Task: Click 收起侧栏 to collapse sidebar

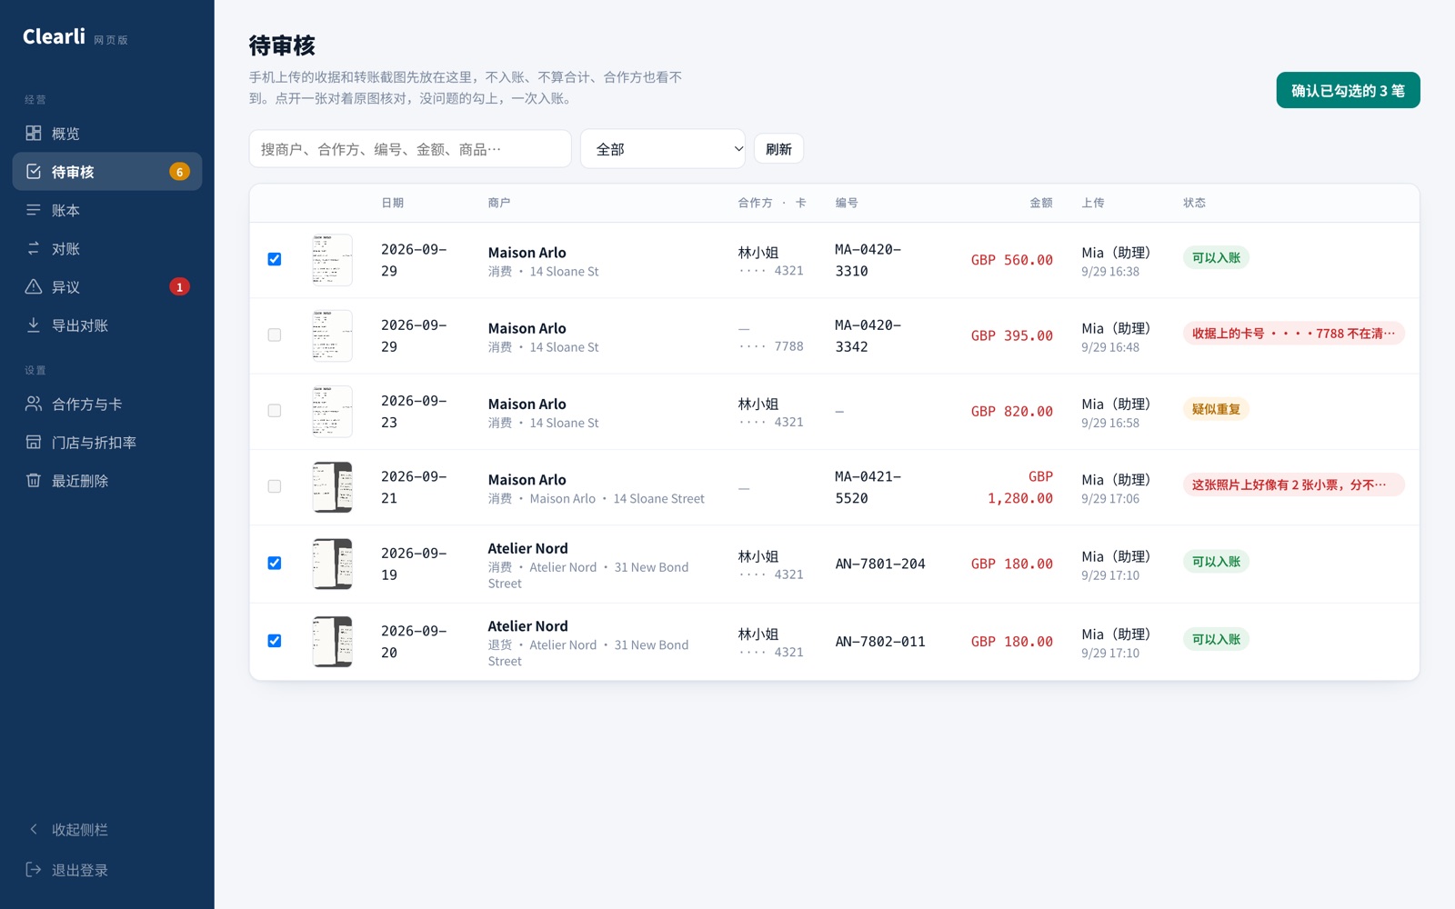Action: (107, 829)
